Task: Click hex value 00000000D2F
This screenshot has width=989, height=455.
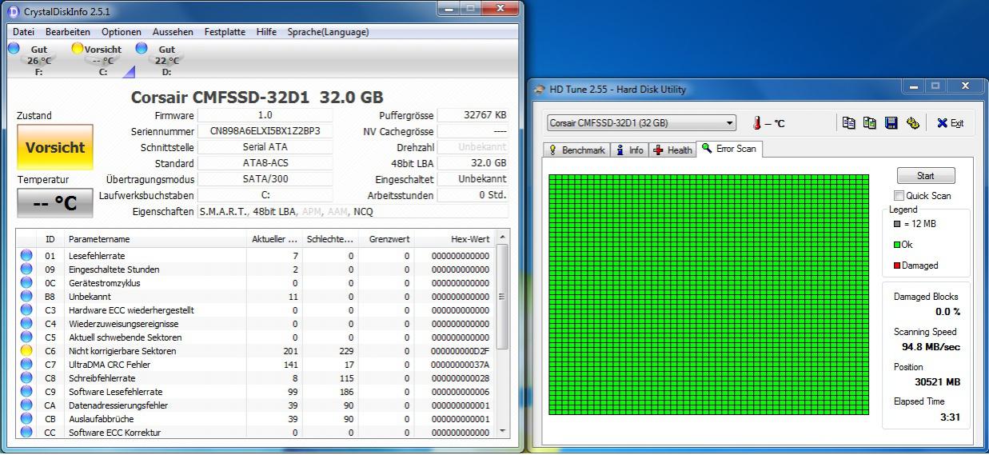Action: point(460,351)
